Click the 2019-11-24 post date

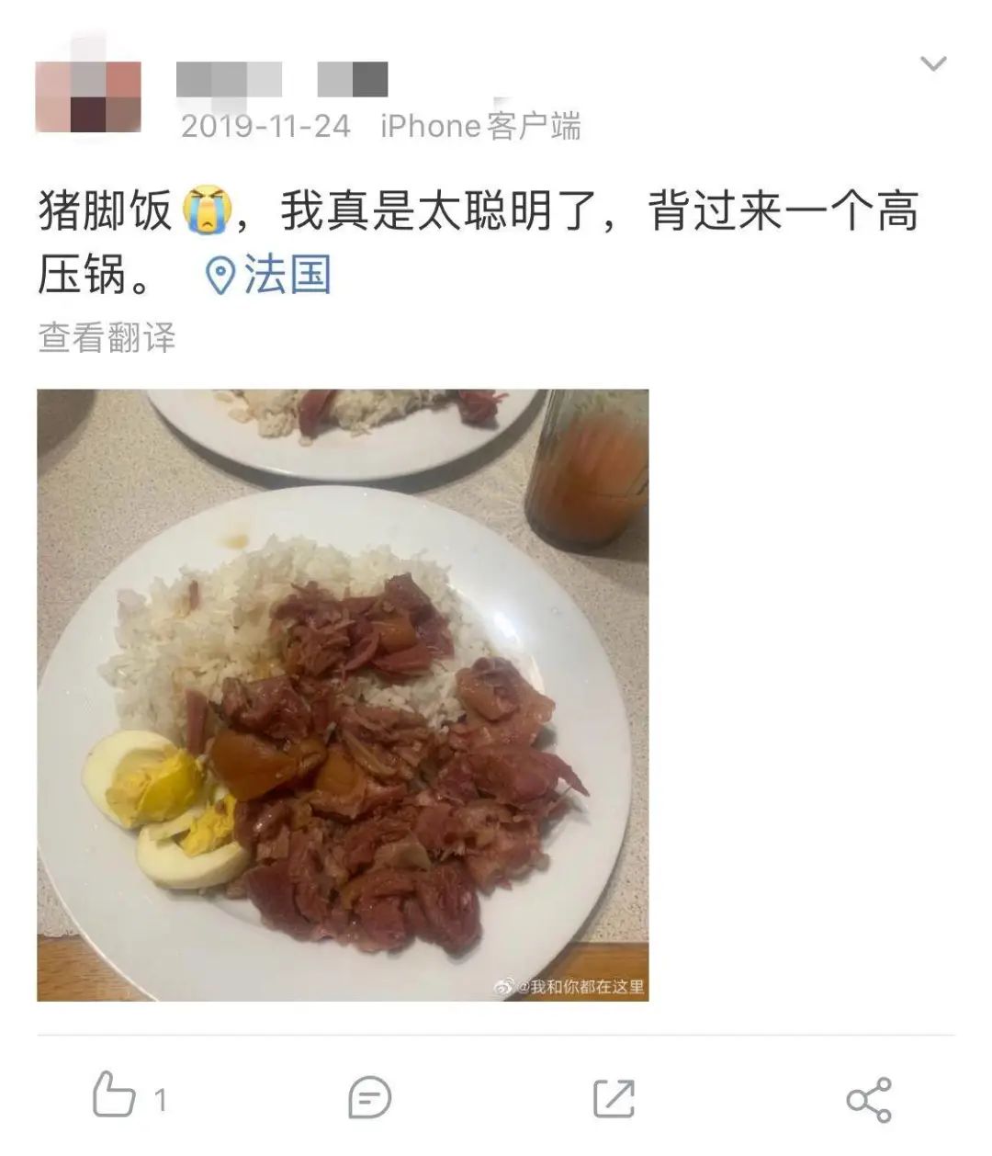click(x=265, y=125)
